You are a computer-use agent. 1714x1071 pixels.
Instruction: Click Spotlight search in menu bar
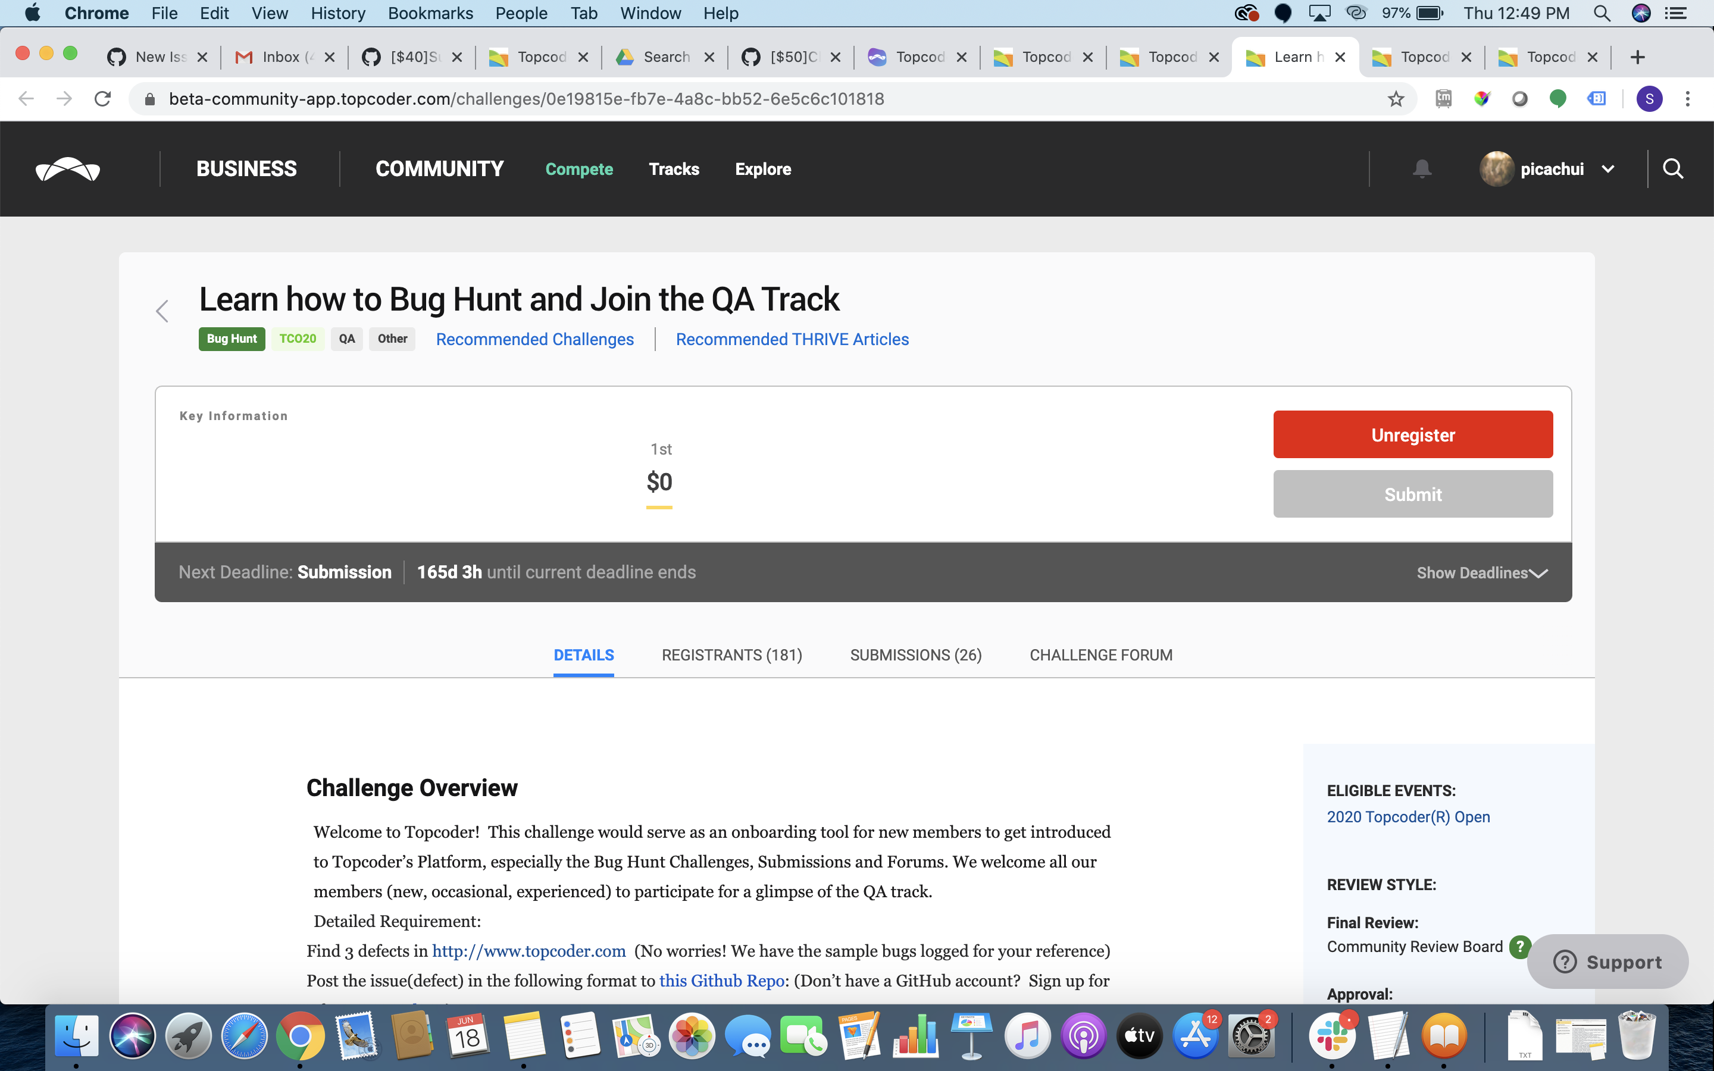1602,14
